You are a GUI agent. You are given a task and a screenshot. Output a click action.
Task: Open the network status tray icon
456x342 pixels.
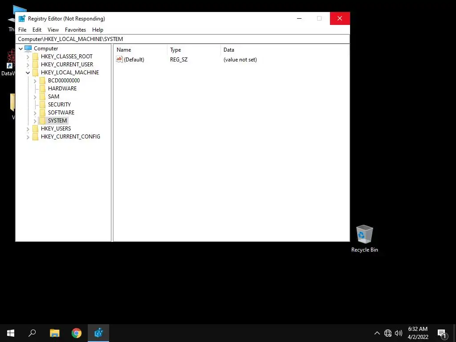[388, 333]
